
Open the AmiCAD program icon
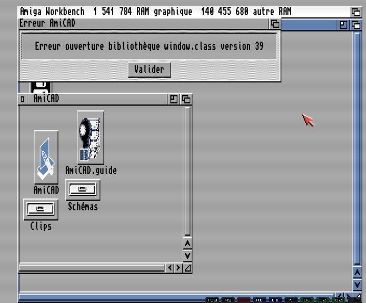click(x=46, y=157)
